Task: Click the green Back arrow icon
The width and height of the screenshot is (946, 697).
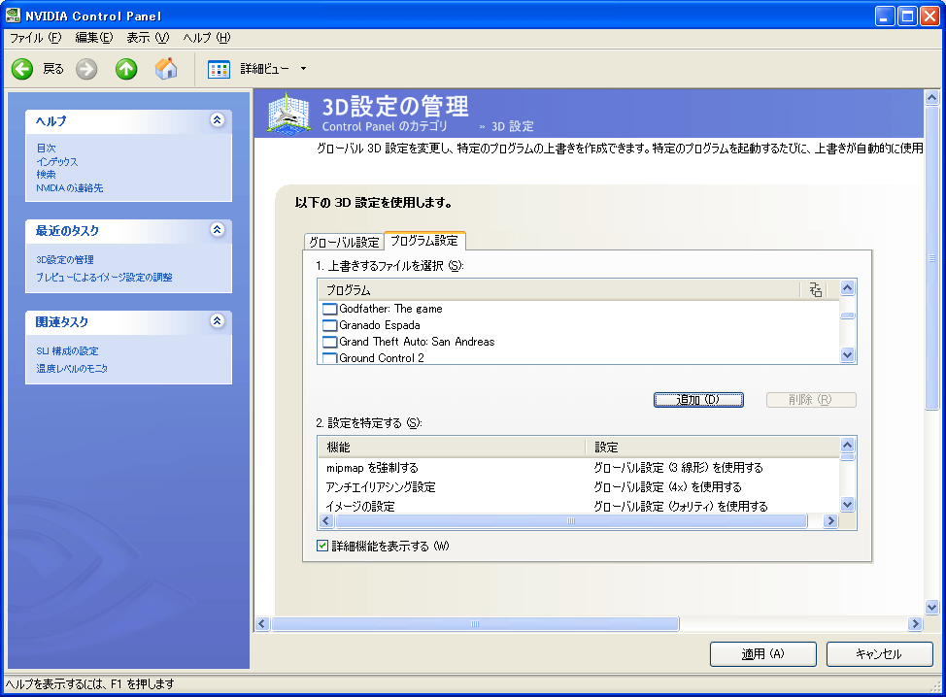Action: pos(22,69)
